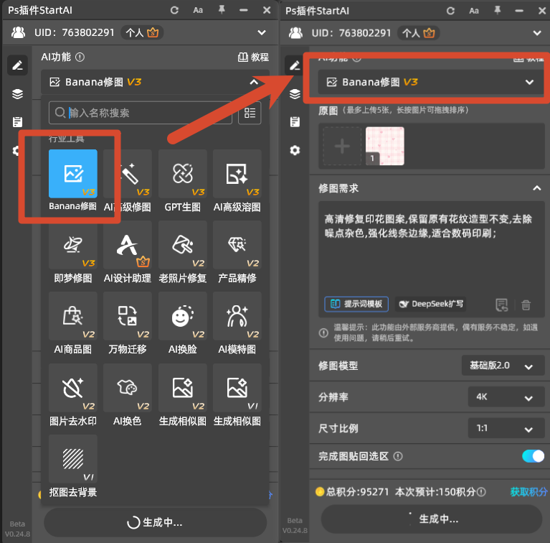550x543 pixels.
Task: Click the Aa font size icon in left panel
Action: [x=198, y=10]
